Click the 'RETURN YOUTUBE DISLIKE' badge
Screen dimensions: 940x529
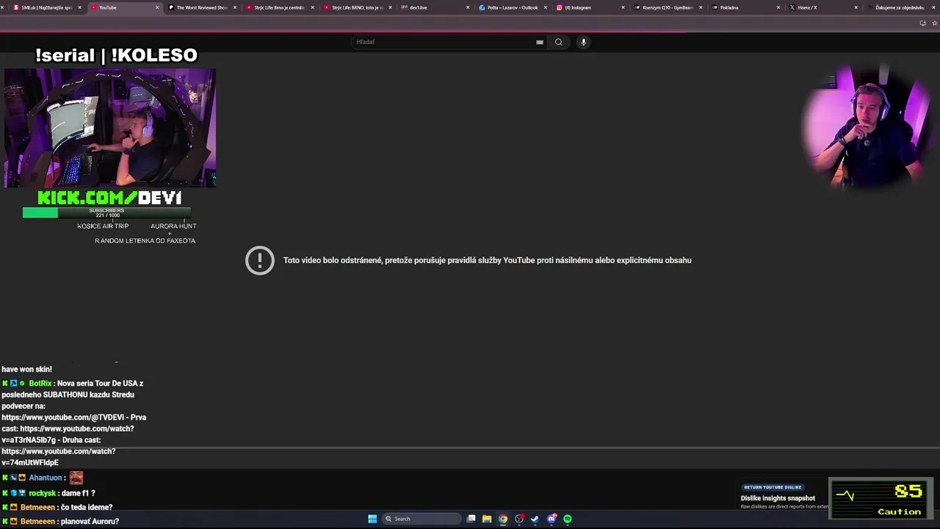click(773, 487)
